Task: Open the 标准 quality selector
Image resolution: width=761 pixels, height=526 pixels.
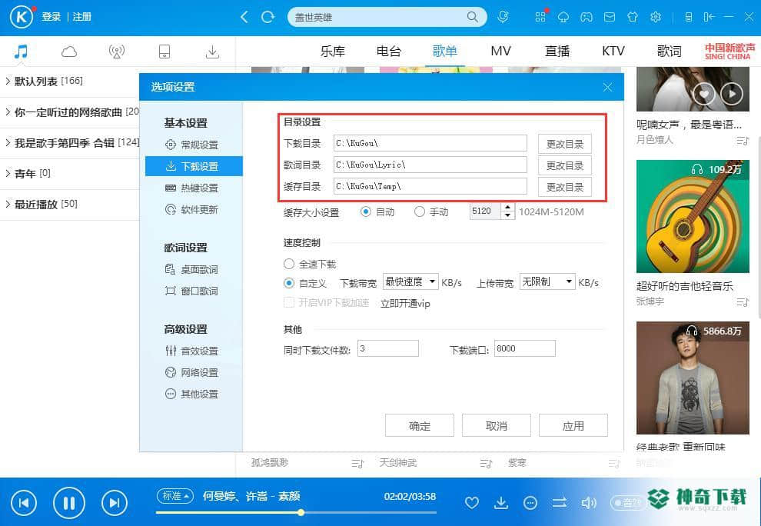Action: point(175,496)
